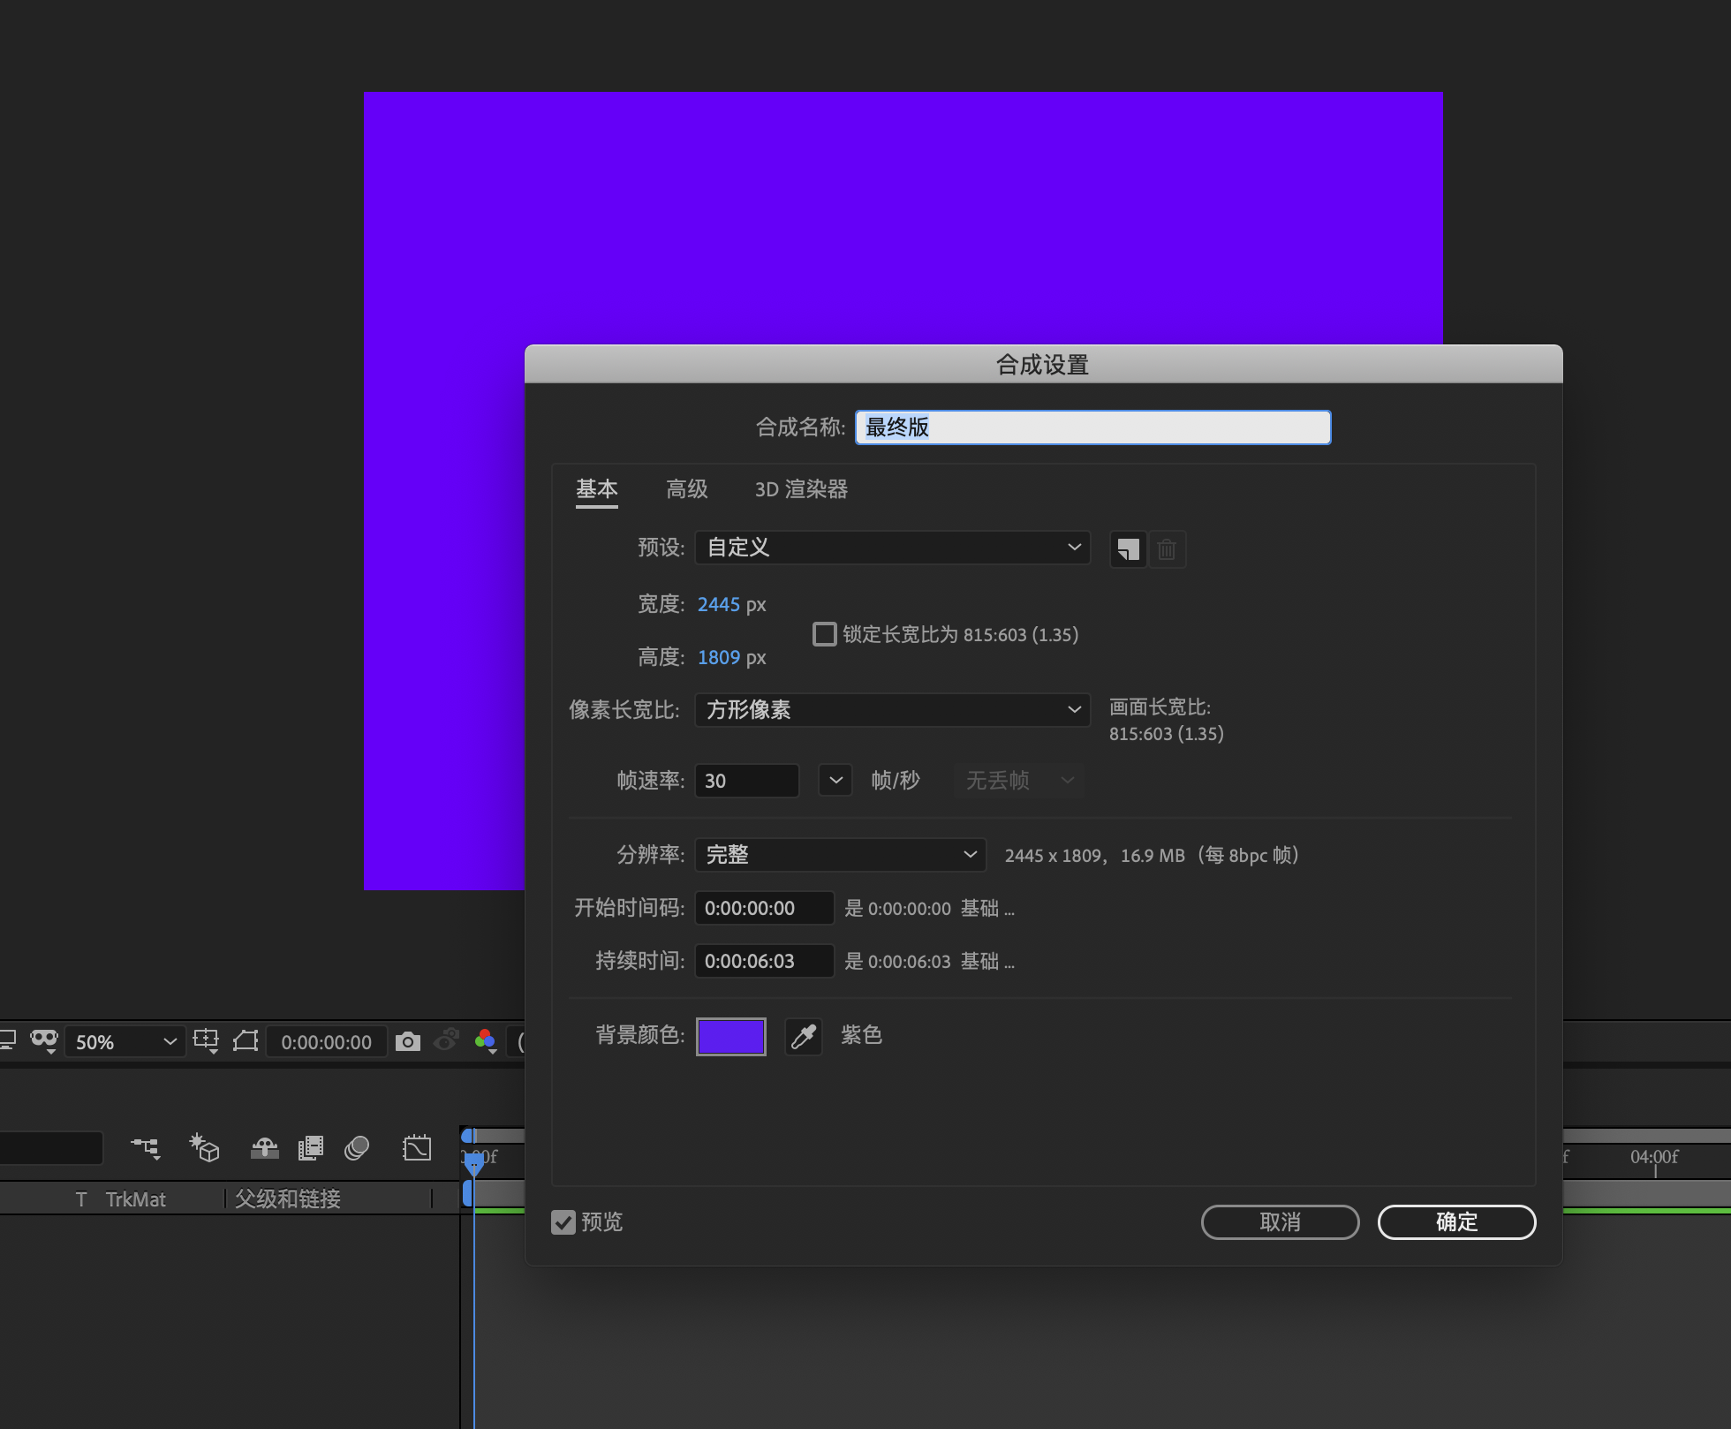Screen dimensions: 1731x1429
Task: Switch to the 3D 渲染器 tab
Action: (x=801, y=489)
